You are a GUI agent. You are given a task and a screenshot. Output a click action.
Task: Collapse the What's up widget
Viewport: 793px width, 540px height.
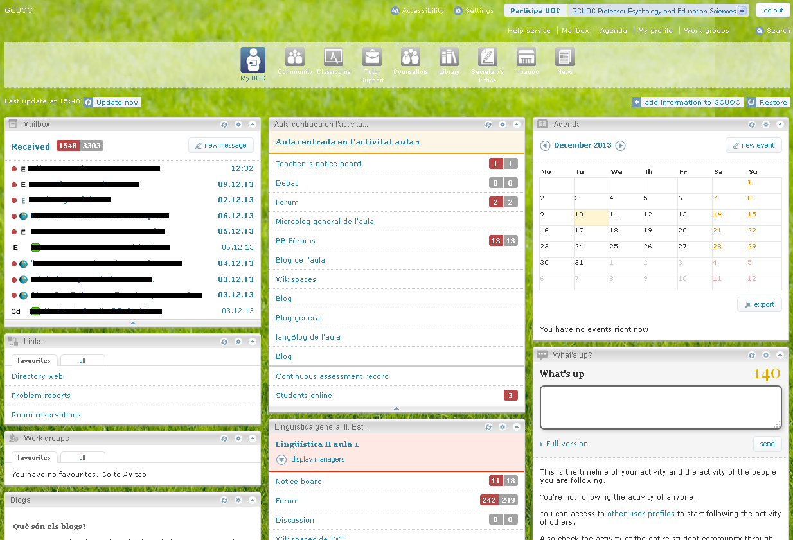[780, 354]
